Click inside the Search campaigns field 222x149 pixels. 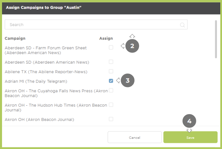[x=96, y=25]
